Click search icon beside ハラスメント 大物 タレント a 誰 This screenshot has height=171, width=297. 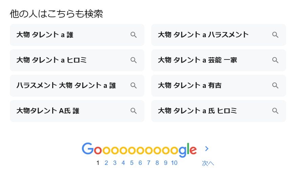pos(134,85)
